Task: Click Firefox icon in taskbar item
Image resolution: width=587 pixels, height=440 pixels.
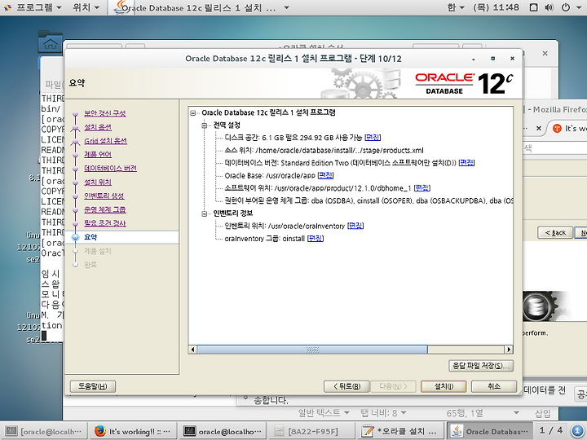Action: [x=99, y=431]
